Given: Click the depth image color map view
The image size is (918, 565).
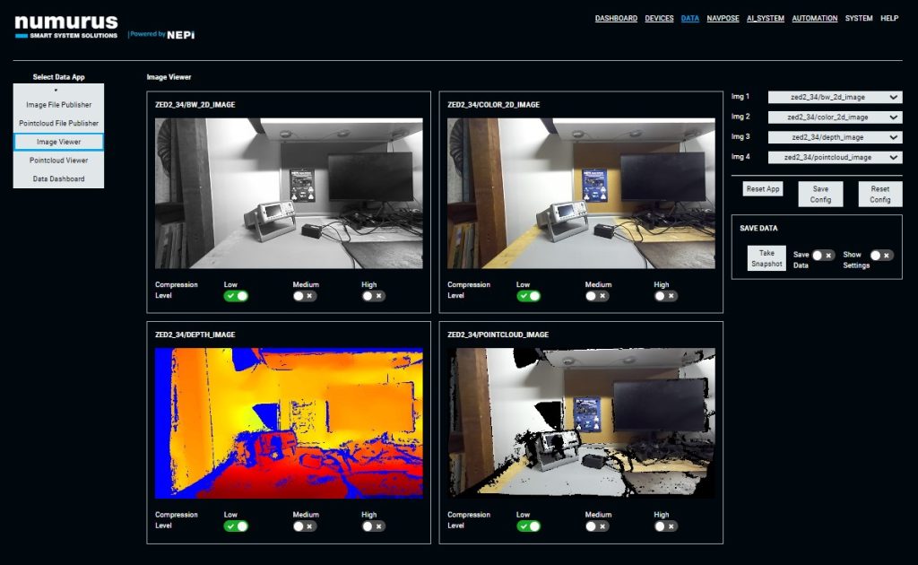Looking at the screenshot, I should click(x=289, y=422).
